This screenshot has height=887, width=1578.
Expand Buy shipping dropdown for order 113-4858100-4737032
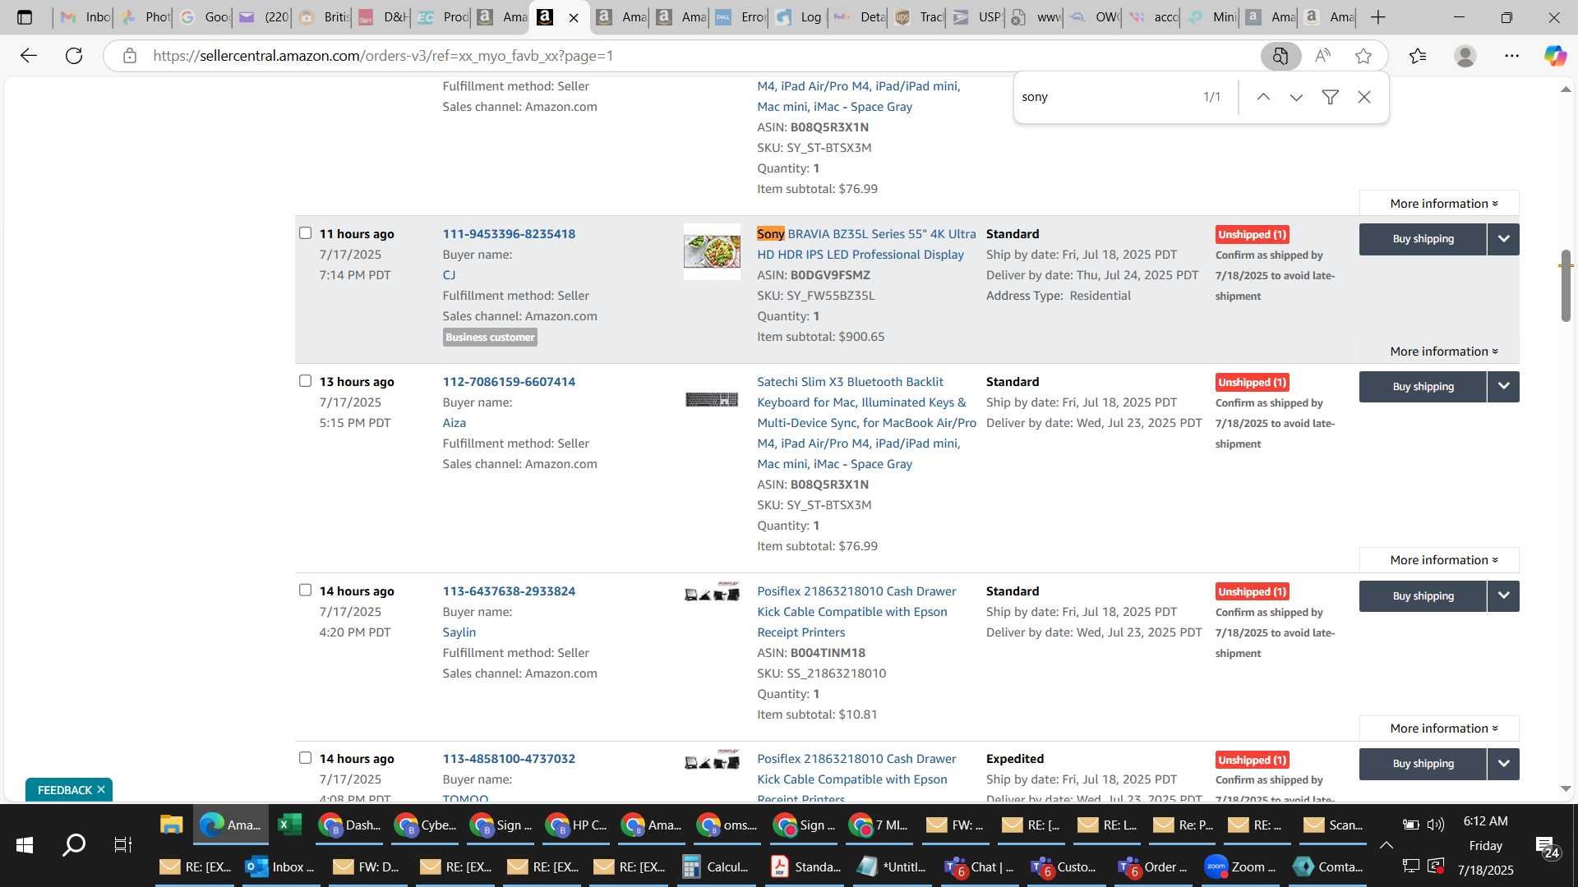pos(1503,764)
